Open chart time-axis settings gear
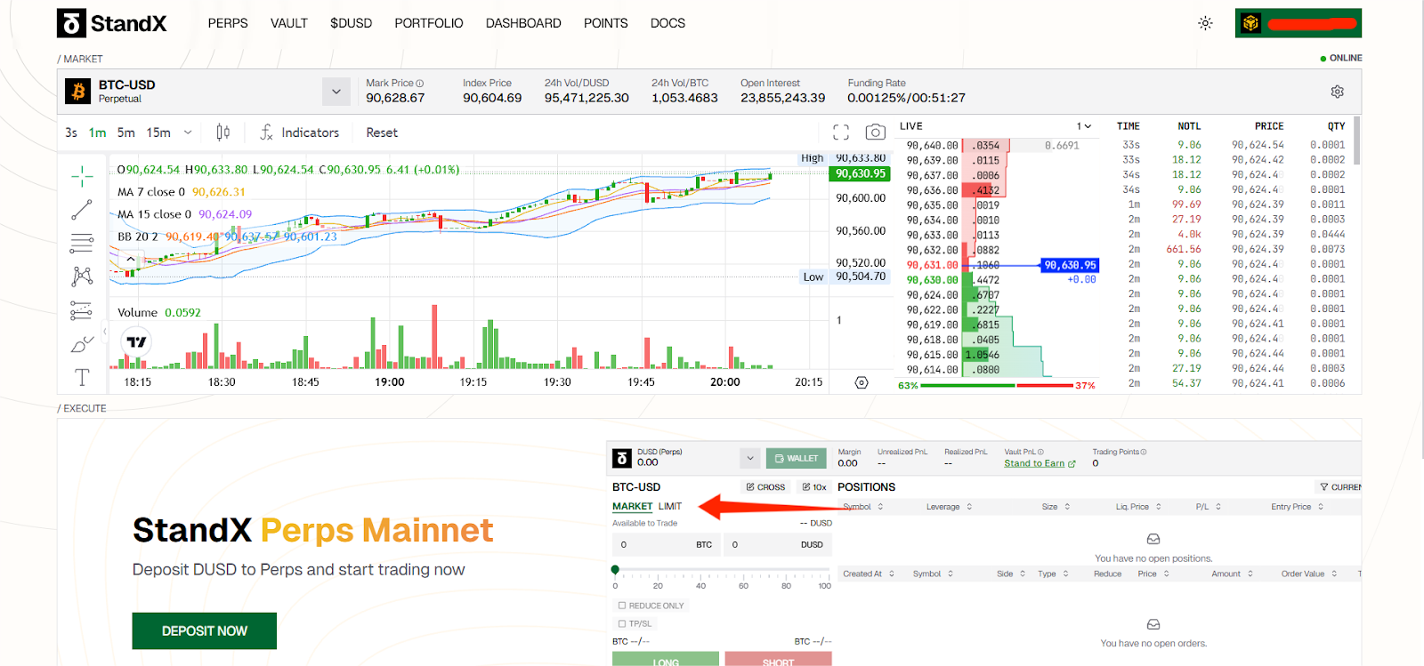The image size is (1424, 666). 862,382
